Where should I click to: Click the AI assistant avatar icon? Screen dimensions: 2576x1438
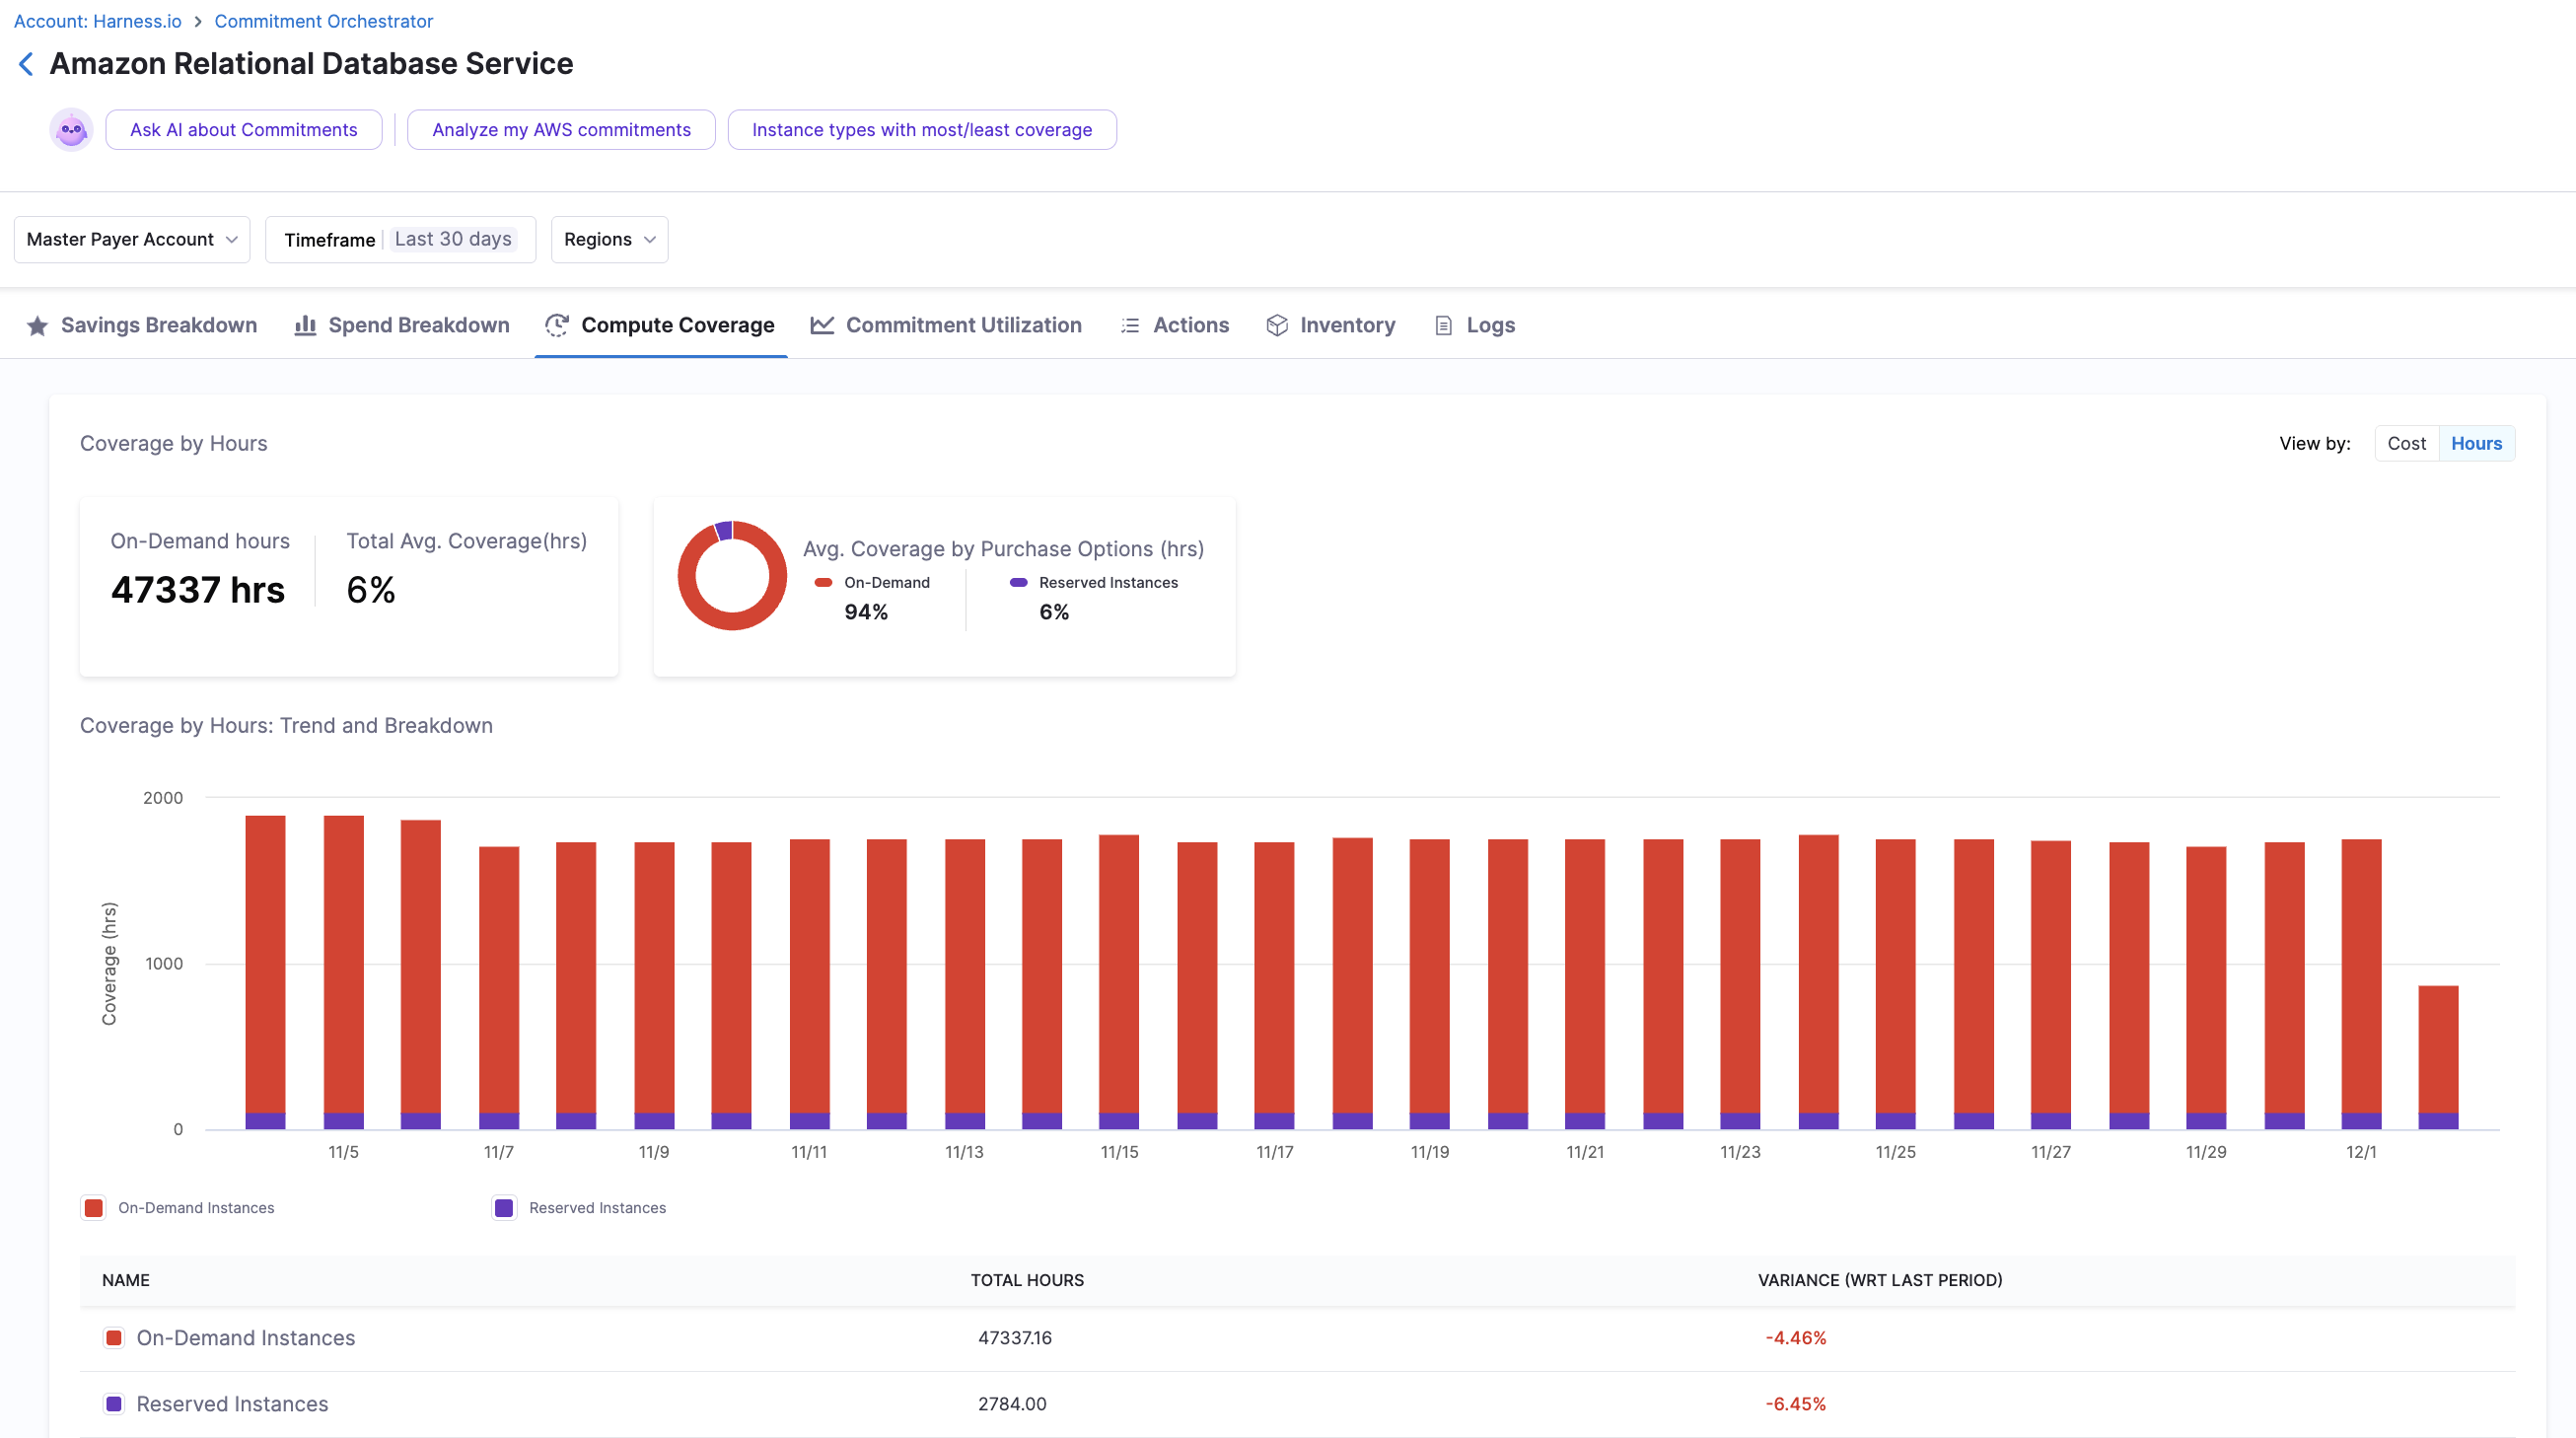[x=71, y=130]
